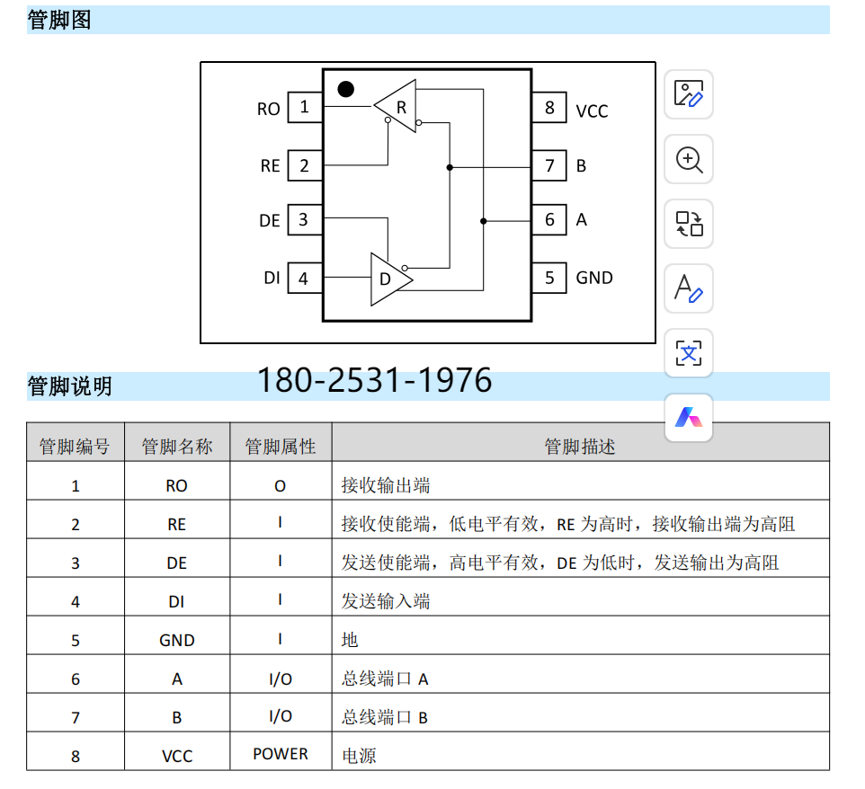Click pin 5 box in diagram

pyautogui.click(x=548, y=278)
